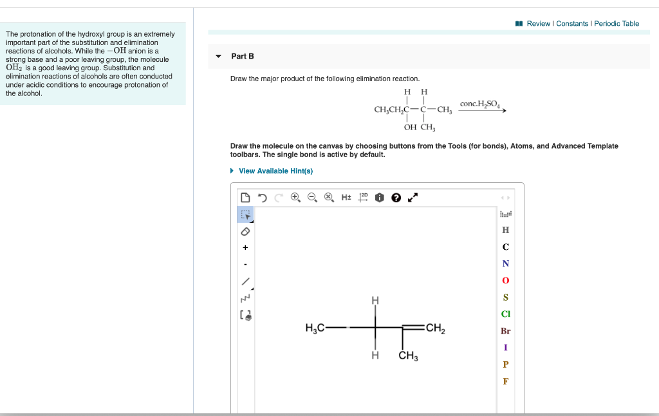Select the Eraser tool in the drawing toolbar
Viewport: 659px width, 416px height.
coord(245,231)
